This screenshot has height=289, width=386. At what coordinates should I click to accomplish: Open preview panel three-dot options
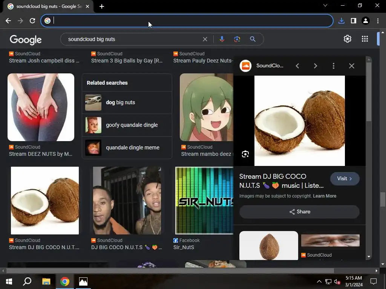click(334, 66)
